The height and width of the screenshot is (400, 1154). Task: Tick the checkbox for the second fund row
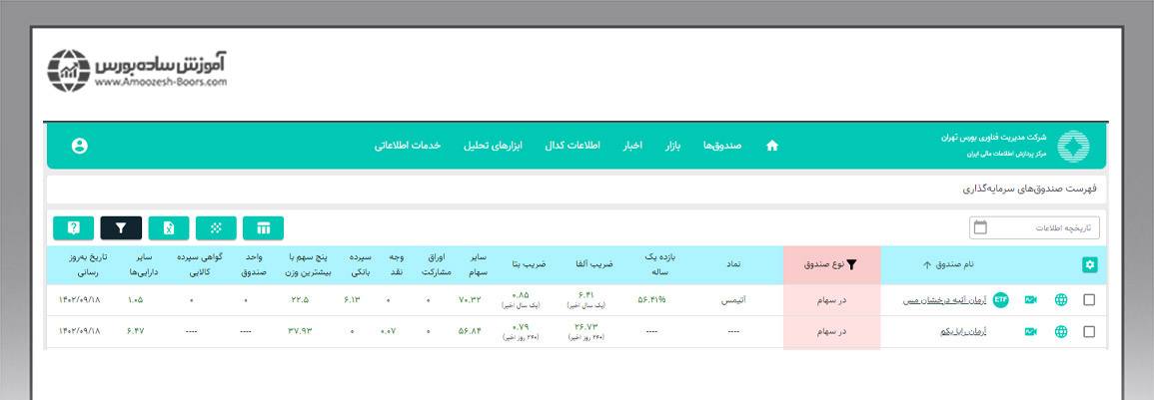pyautogui.click(x=1089, y=332)
